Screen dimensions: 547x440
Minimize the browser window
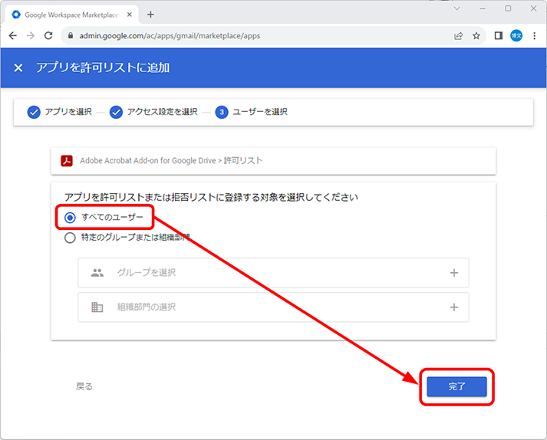point(483,8)
